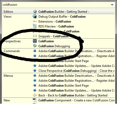Open the search field dropdown arrow

[x=112, y=5]
